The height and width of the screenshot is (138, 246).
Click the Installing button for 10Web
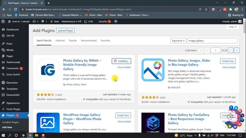[x=121, y=61]
